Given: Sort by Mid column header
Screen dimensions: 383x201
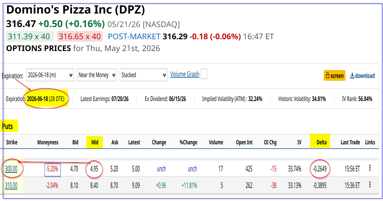Looking at the screenshot, I should pyautogui.click(x=95, y=142).
